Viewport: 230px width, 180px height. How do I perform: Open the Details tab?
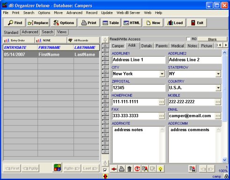tap(147, 46)
